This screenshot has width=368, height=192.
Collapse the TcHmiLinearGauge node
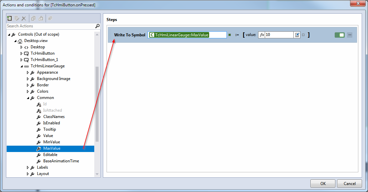[22, 66]
